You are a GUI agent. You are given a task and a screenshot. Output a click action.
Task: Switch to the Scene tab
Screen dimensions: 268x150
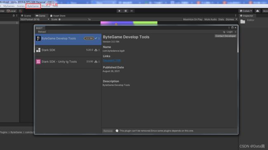tap(26, 16)
